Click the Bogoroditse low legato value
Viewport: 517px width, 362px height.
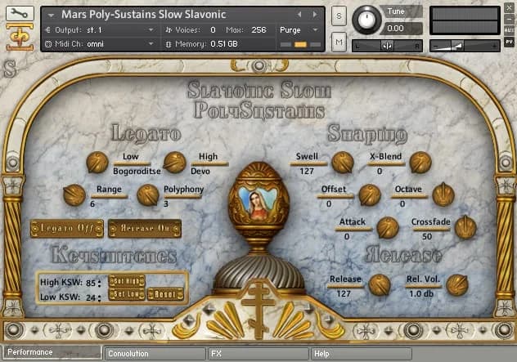(x=137, y=172)
